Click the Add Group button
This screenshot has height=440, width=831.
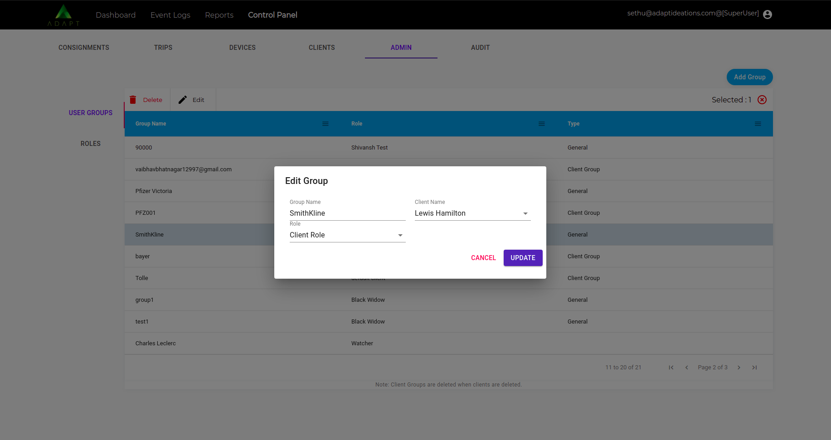(x=749, y=77)
